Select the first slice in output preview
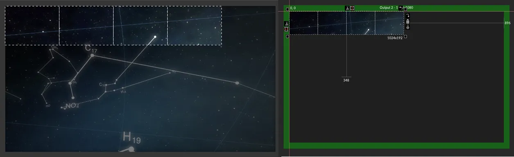 pyautogui.click(x=303, y=23)
